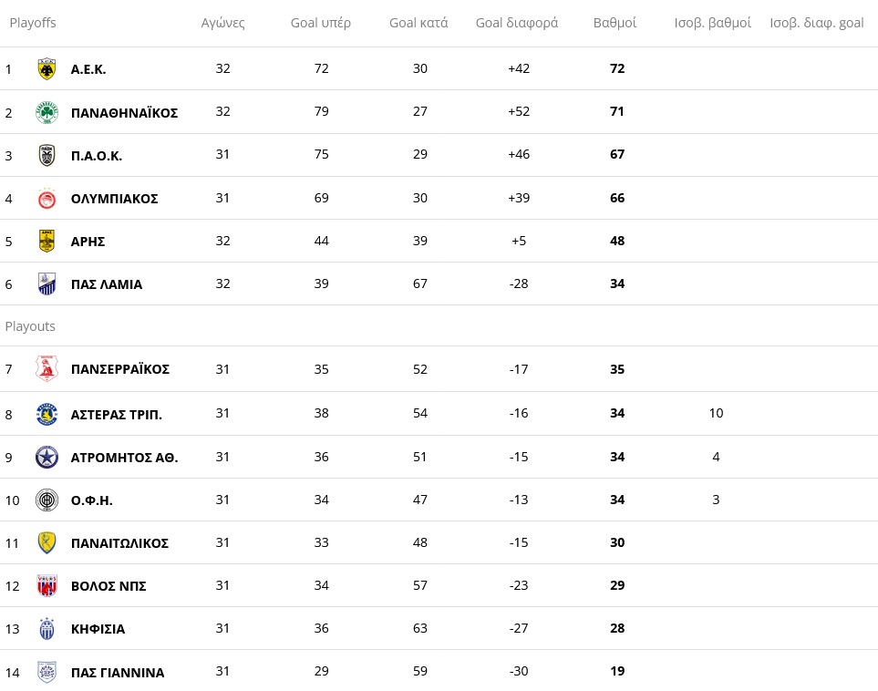Click the Παναθηναϊκός shamrock crest icon

[46, 112]
